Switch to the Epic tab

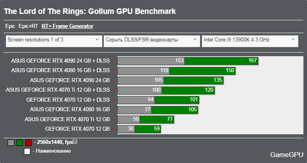(10, 26)
